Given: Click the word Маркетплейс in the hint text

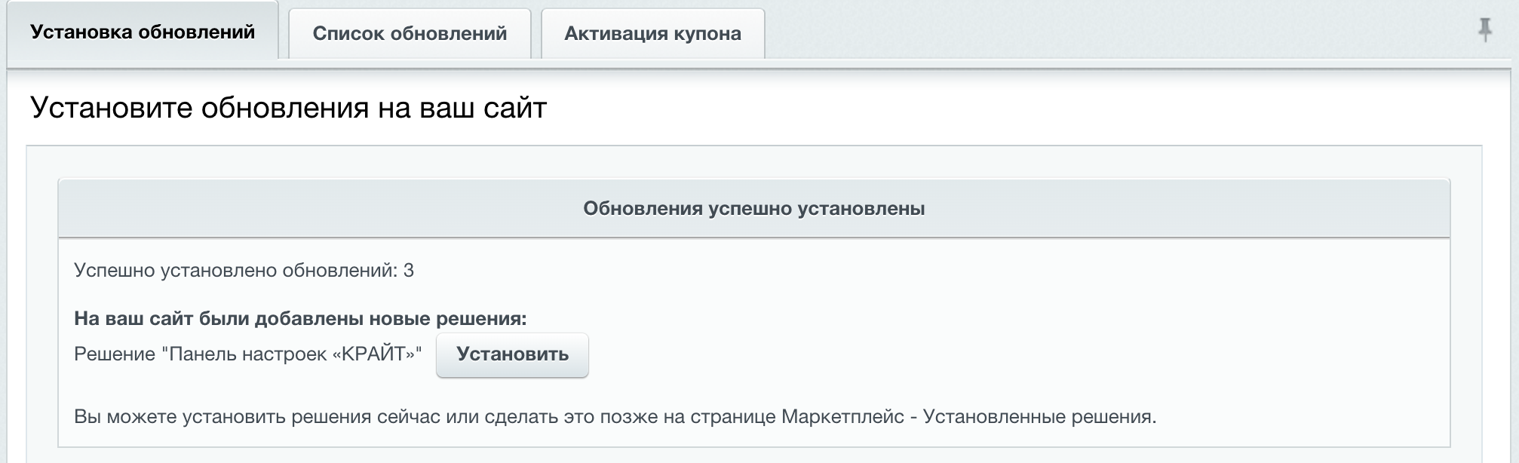Looking at the screenshot, I should (x=842, y=416).
